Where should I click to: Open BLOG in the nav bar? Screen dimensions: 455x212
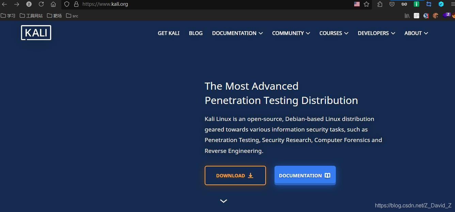(x=196, y=33)
